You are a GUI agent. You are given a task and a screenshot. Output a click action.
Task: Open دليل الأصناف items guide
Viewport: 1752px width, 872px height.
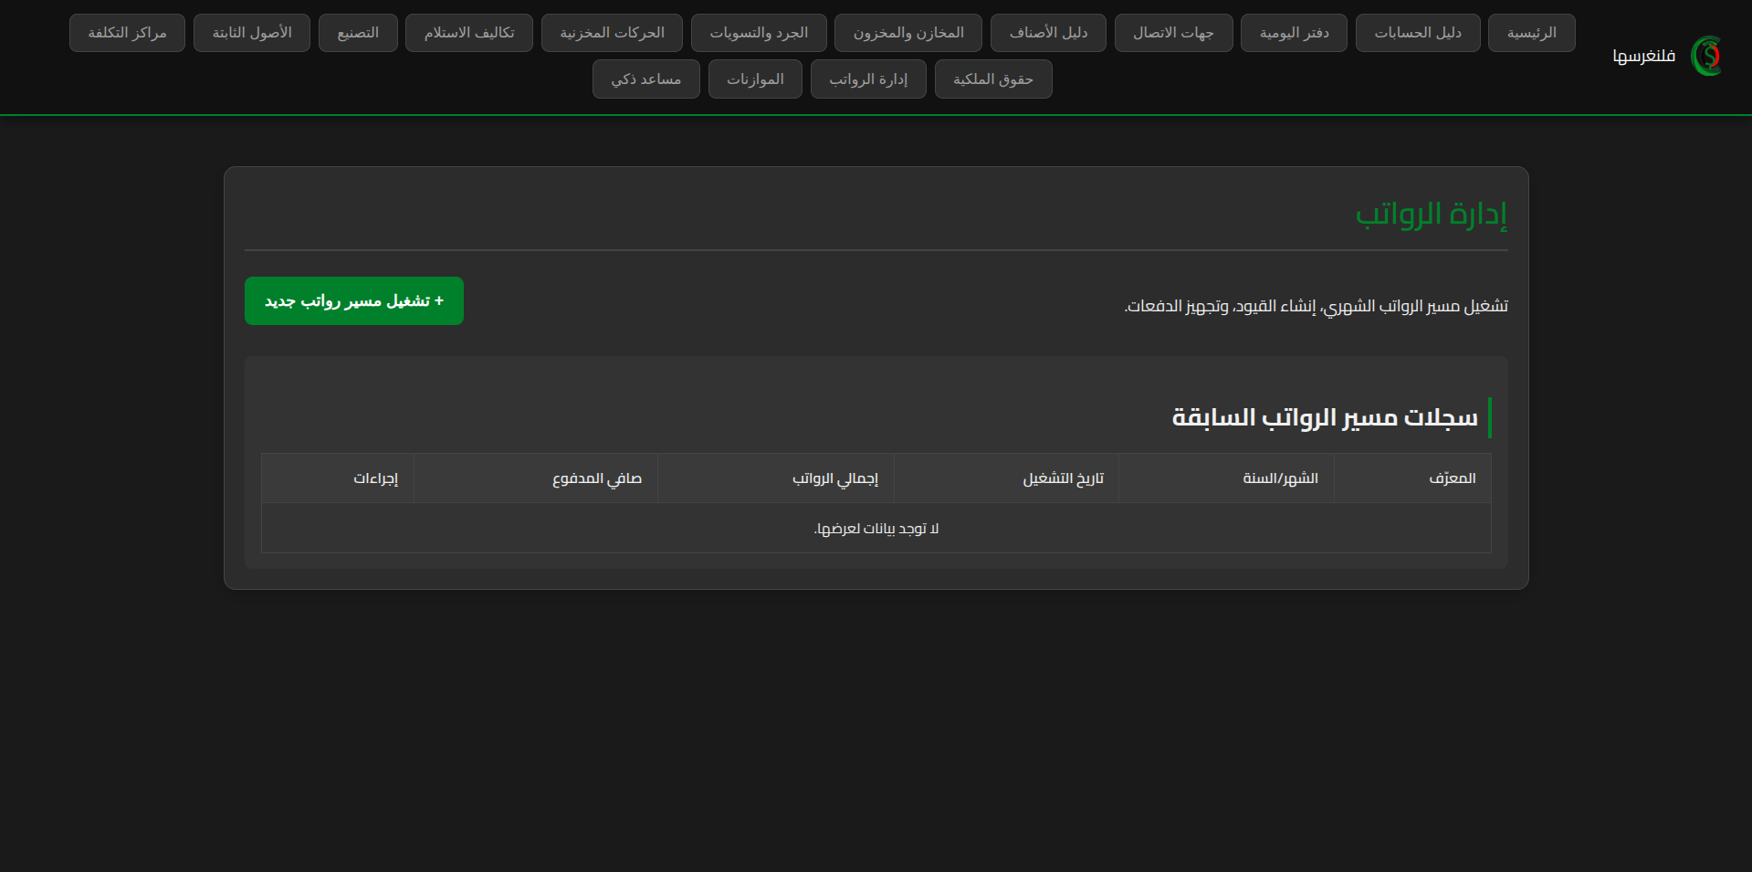[x=1047, y=33]
